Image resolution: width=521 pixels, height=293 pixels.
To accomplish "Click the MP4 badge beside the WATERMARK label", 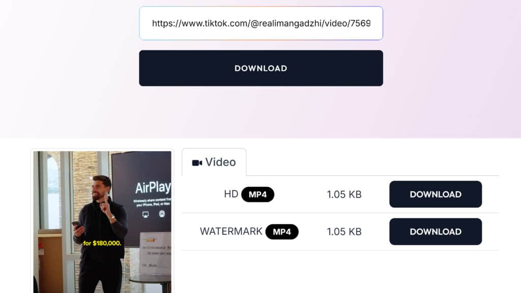I will click(x=282, y=231).
